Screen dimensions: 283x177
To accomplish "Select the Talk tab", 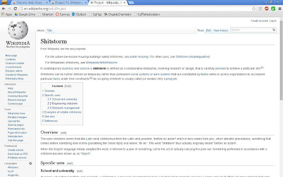I will pos(49,31).
